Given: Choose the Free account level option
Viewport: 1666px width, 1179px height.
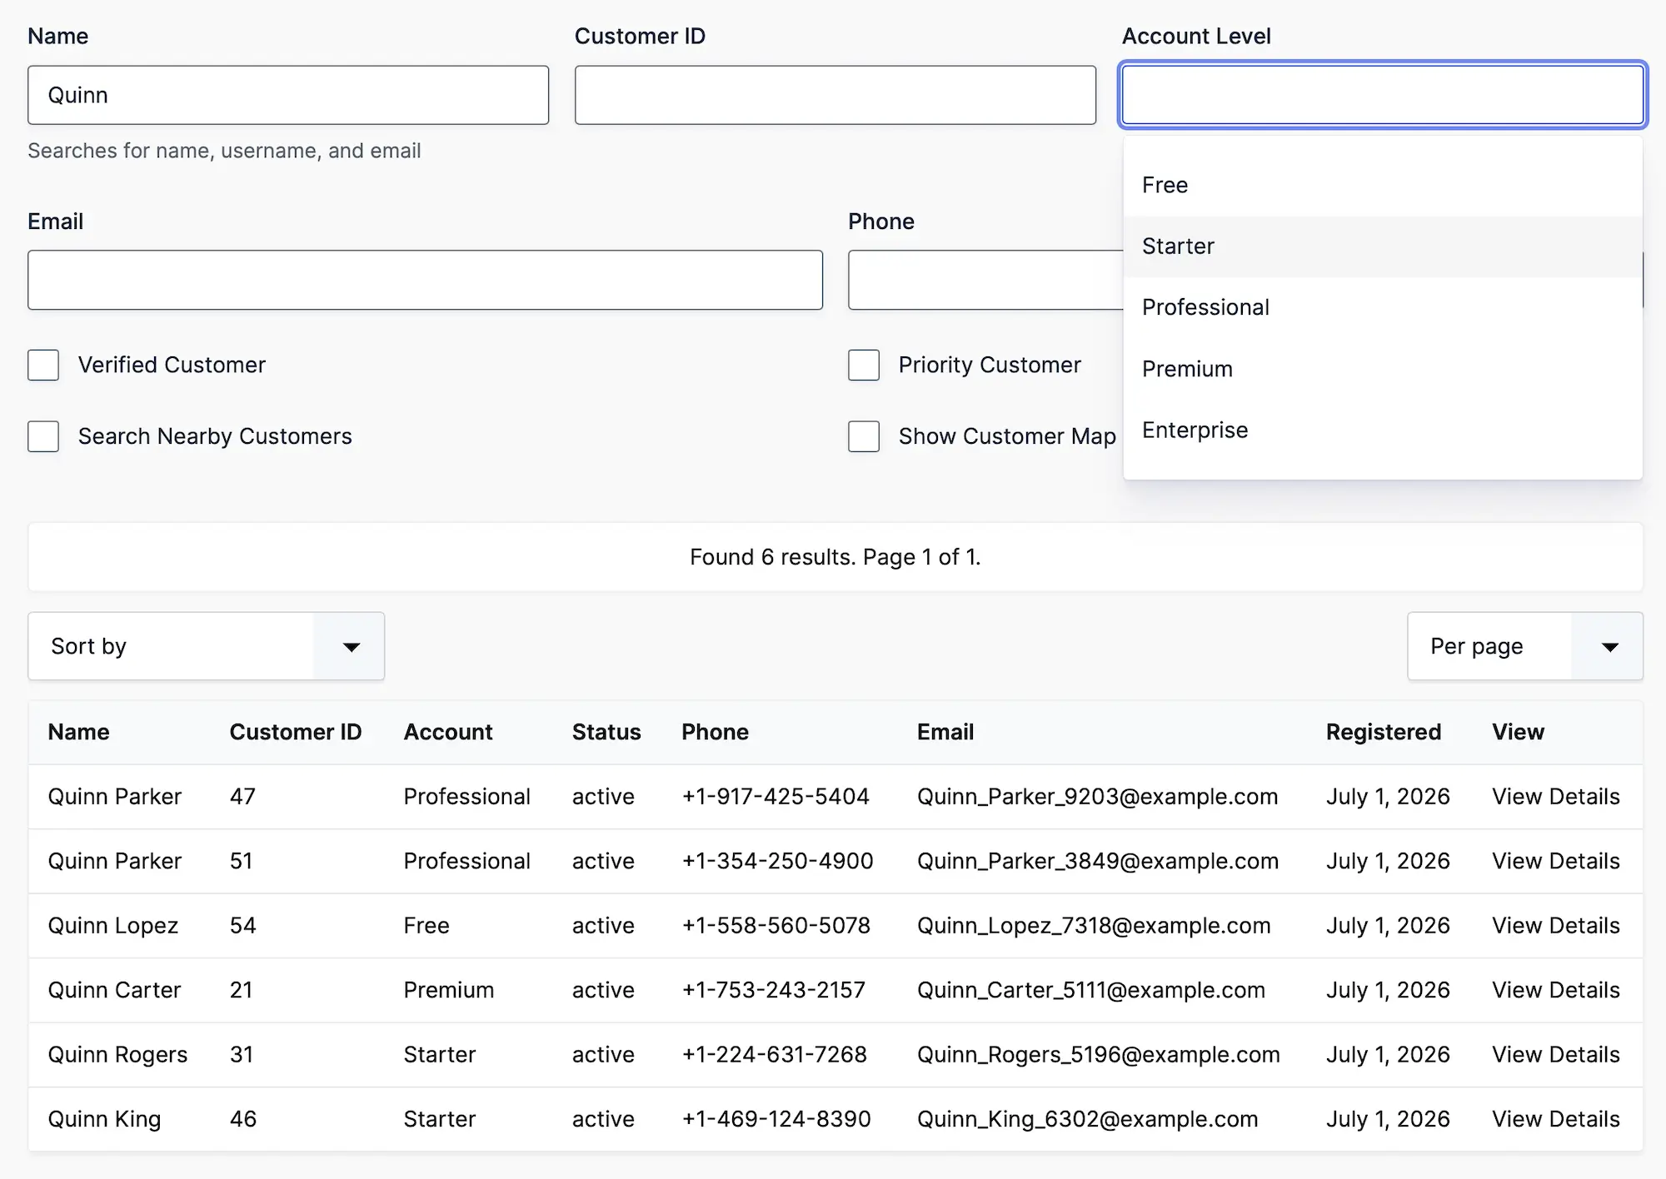Looking at the screenshot, I should coord(1383,185).
